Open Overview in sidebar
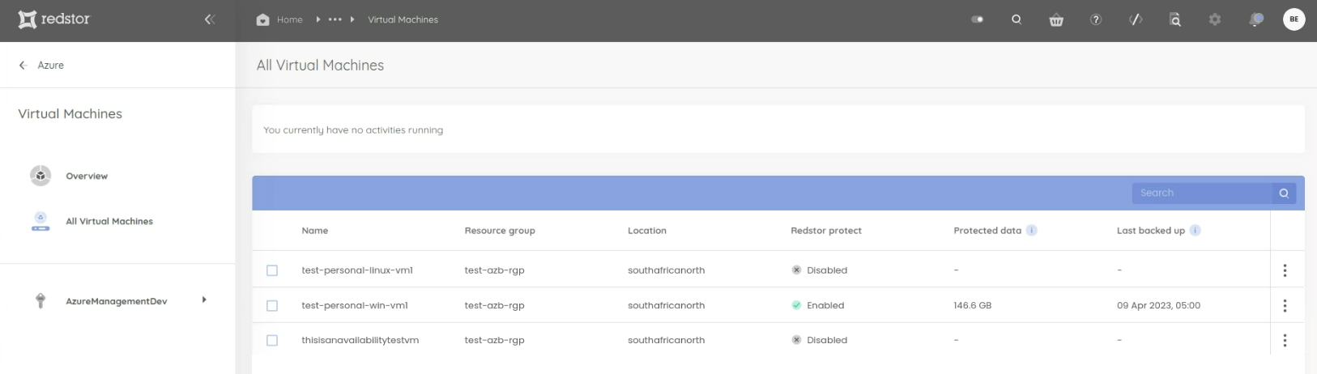This screenshot has width=1317, height=374. (x=87, y=176)
